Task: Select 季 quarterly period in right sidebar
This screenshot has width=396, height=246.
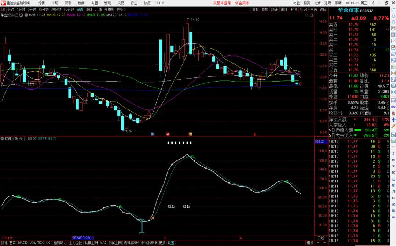Action: click(393, 211)
